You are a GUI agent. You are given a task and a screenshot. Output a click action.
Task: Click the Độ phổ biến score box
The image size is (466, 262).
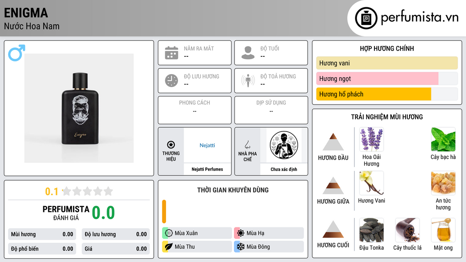coord(42,249)
